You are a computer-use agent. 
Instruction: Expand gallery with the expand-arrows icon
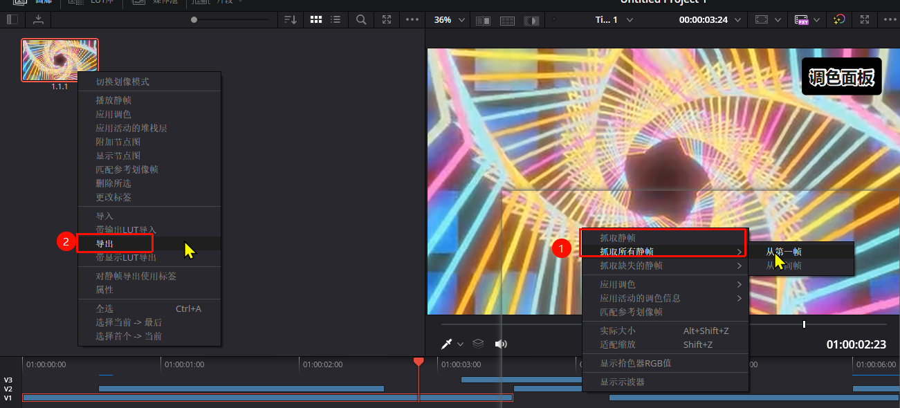click(x=387, y=19)
